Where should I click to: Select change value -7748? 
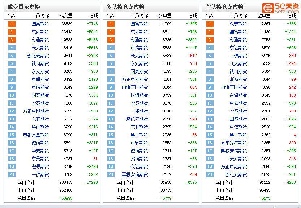click(92, 24)
